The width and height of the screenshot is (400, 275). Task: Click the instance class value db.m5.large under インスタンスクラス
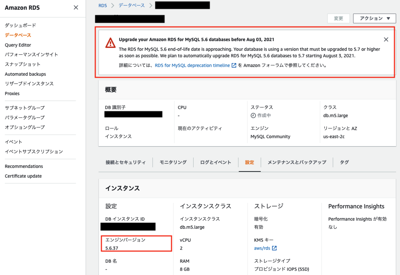192,227
